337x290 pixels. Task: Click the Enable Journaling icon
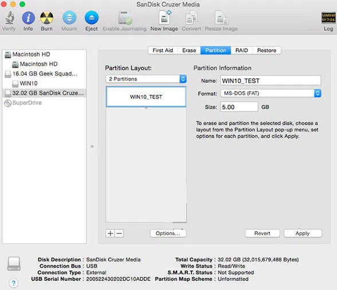pyautogui.click(x=125, y=18)
